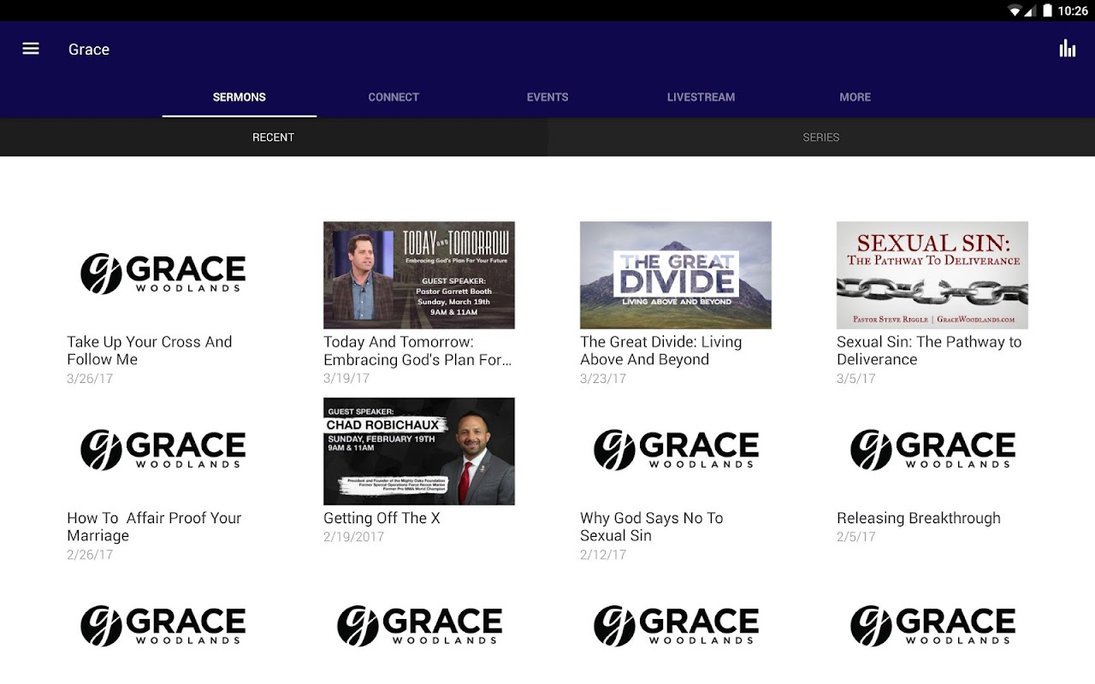1095x684 pixels.
Task: Select 'How To Affair Proof Your Marriage' title
Action: click(x=154, y=527)
